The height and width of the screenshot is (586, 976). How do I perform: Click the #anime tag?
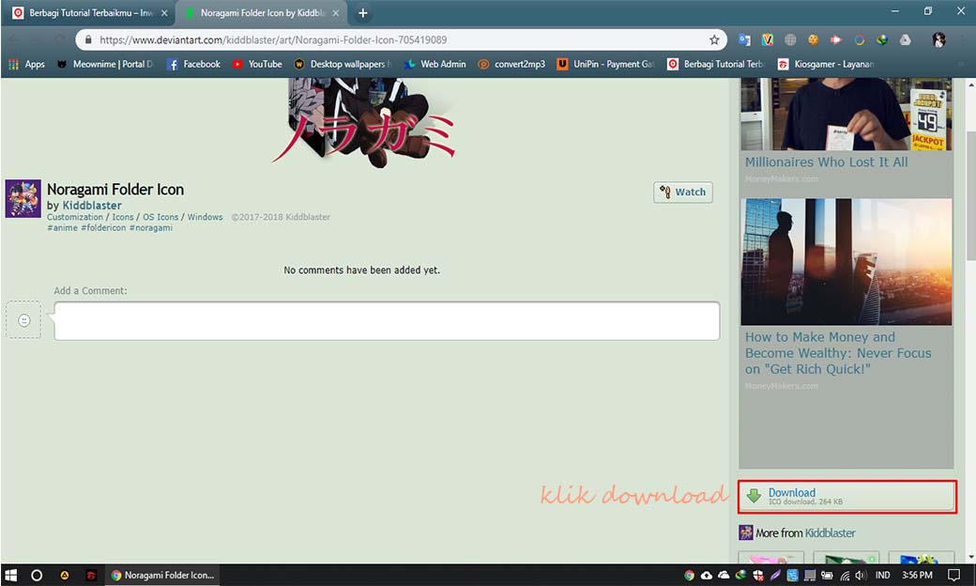pyautogui.click(x=62, y=228)
